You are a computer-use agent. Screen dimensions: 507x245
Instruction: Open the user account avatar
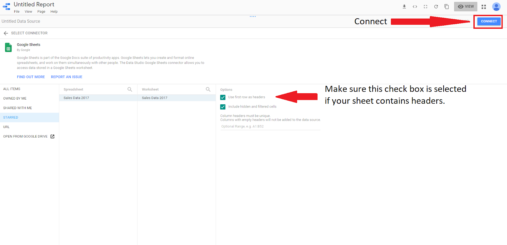(x=496, y=7)
